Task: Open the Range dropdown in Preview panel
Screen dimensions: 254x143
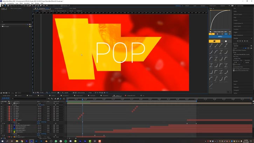Action: (x=242, y=54)
